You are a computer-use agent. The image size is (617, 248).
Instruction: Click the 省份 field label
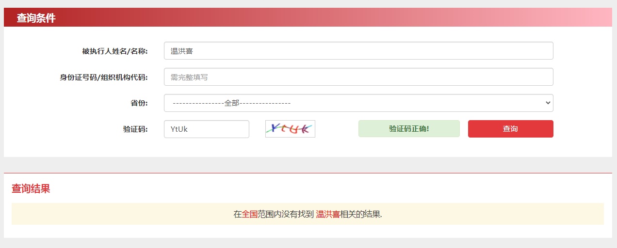[139, 103]
